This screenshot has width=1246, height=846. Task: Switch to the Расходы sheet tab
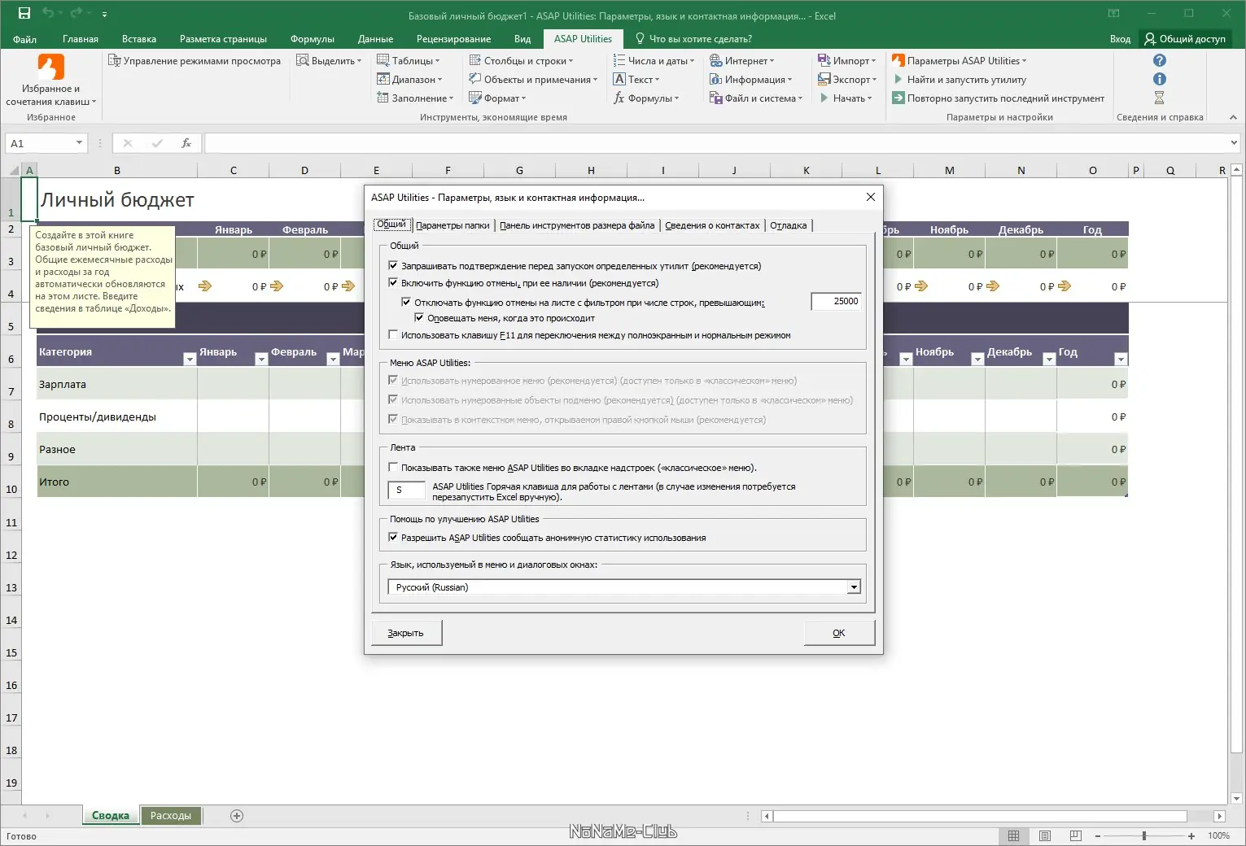[x=171, y=816]
